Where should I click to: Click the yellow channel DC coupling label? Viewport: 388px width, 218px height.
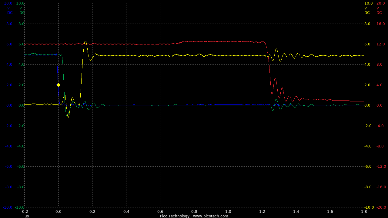click(x=367, y=13)
